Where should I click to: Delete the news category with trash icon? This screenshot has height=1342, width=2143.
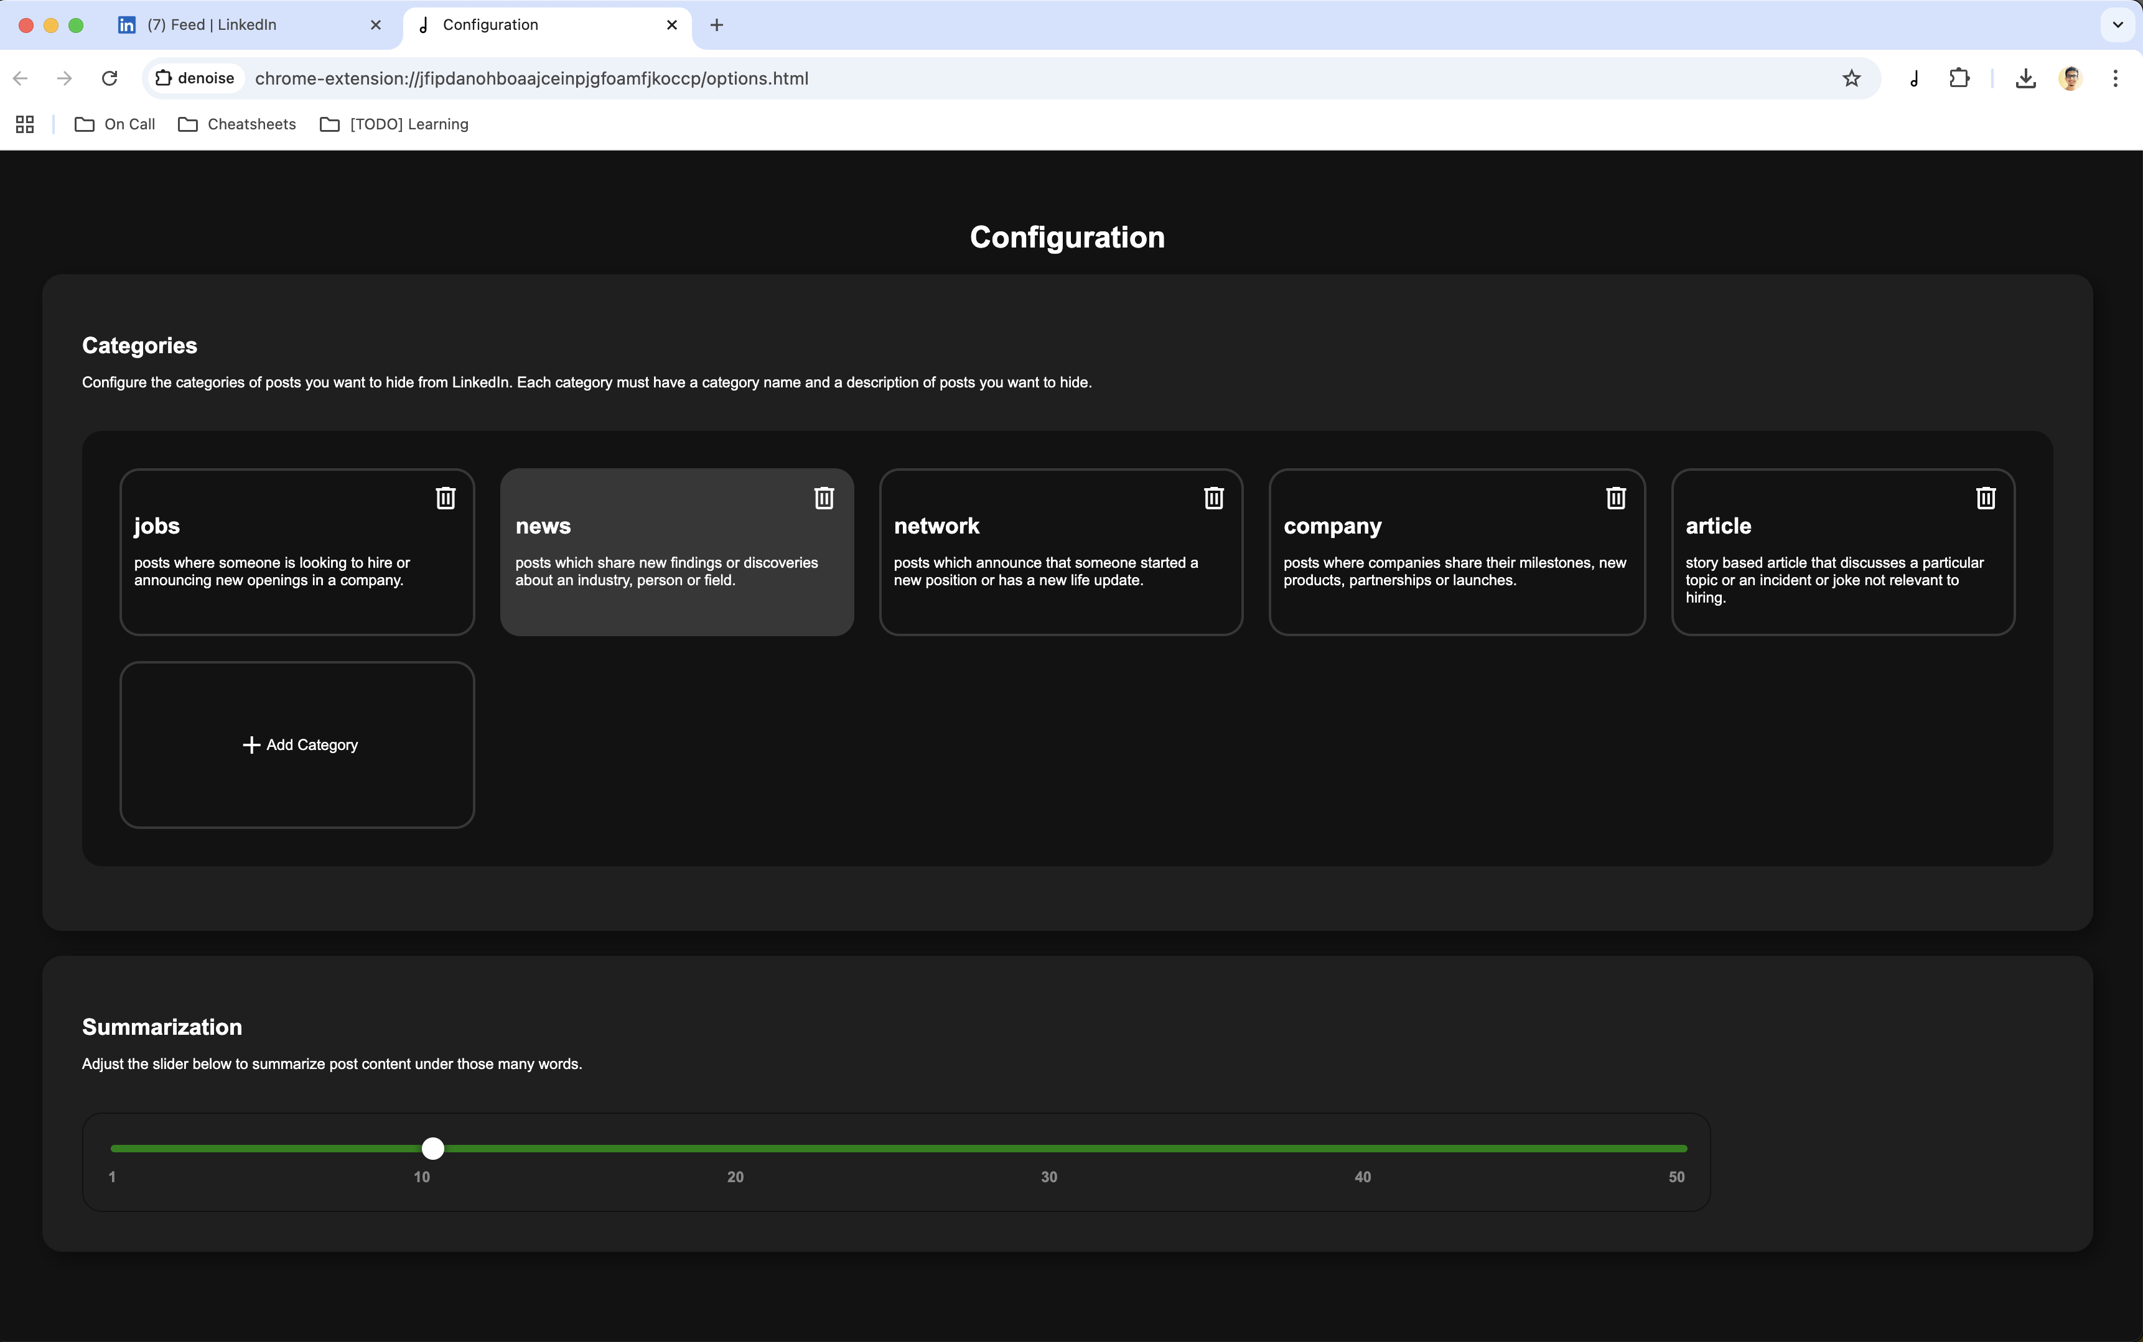pyautogui.click(x=824, y=498)
